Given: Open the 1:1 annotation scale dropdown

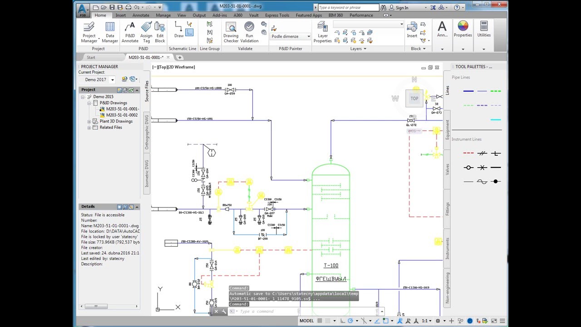Looking at the screenshot, I should (426, 321).
